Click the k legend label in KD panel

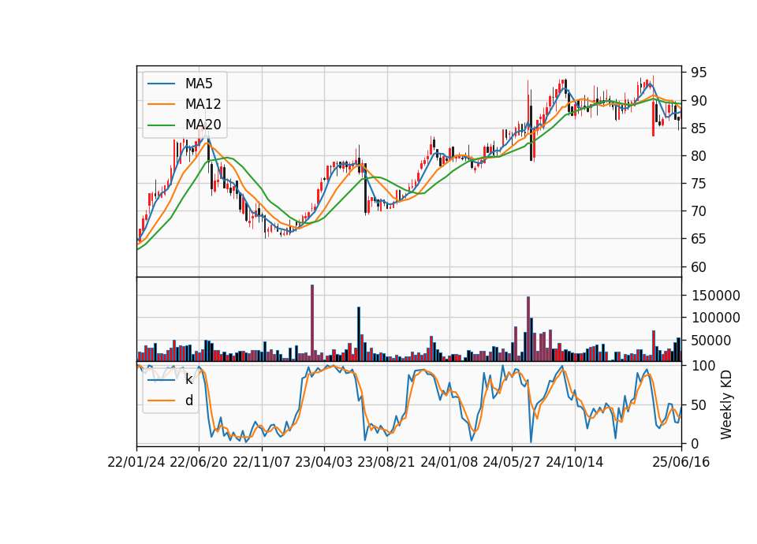(188, 379)
